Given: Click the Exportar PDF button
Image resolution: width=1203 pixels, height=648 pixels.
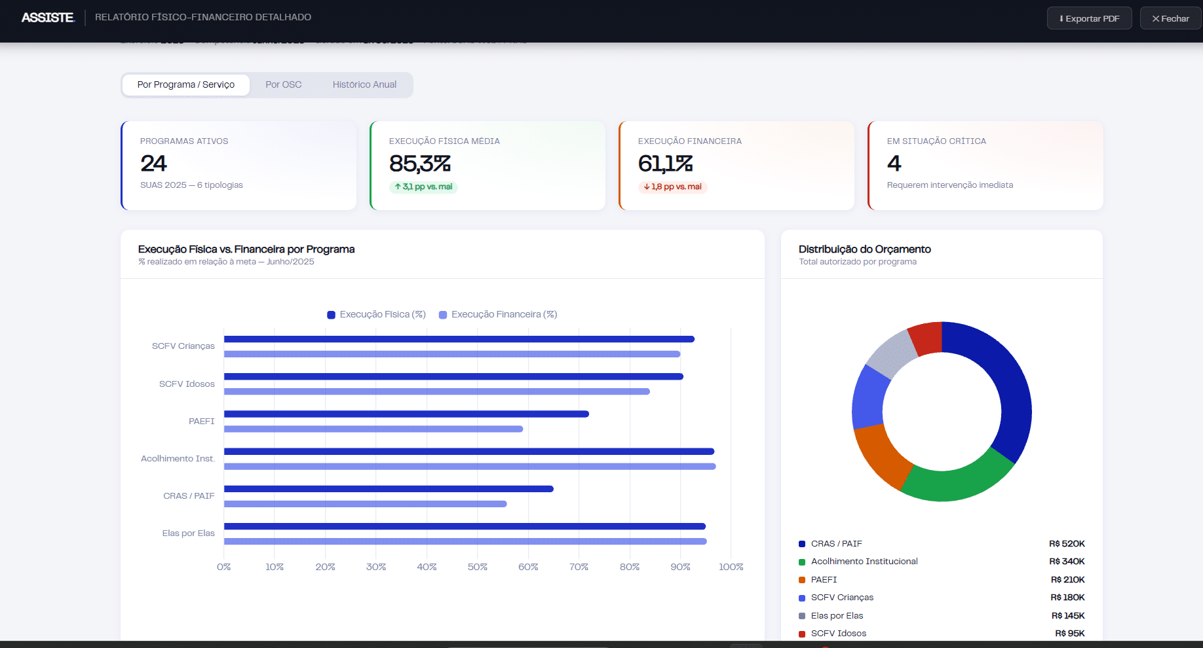Looking at the screenshot, I should (x=1089, y=18).
